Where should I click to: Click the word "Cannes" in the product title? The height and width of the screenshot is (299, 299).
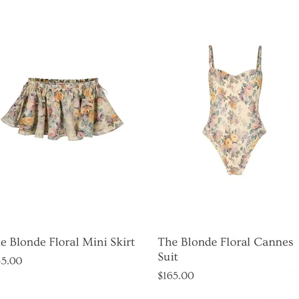[x=273, y=242]
